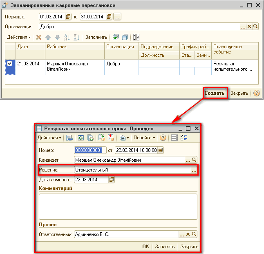Open selection list for Решение field
The width and height of the screenshot is (264, 254).
point(194,170)
